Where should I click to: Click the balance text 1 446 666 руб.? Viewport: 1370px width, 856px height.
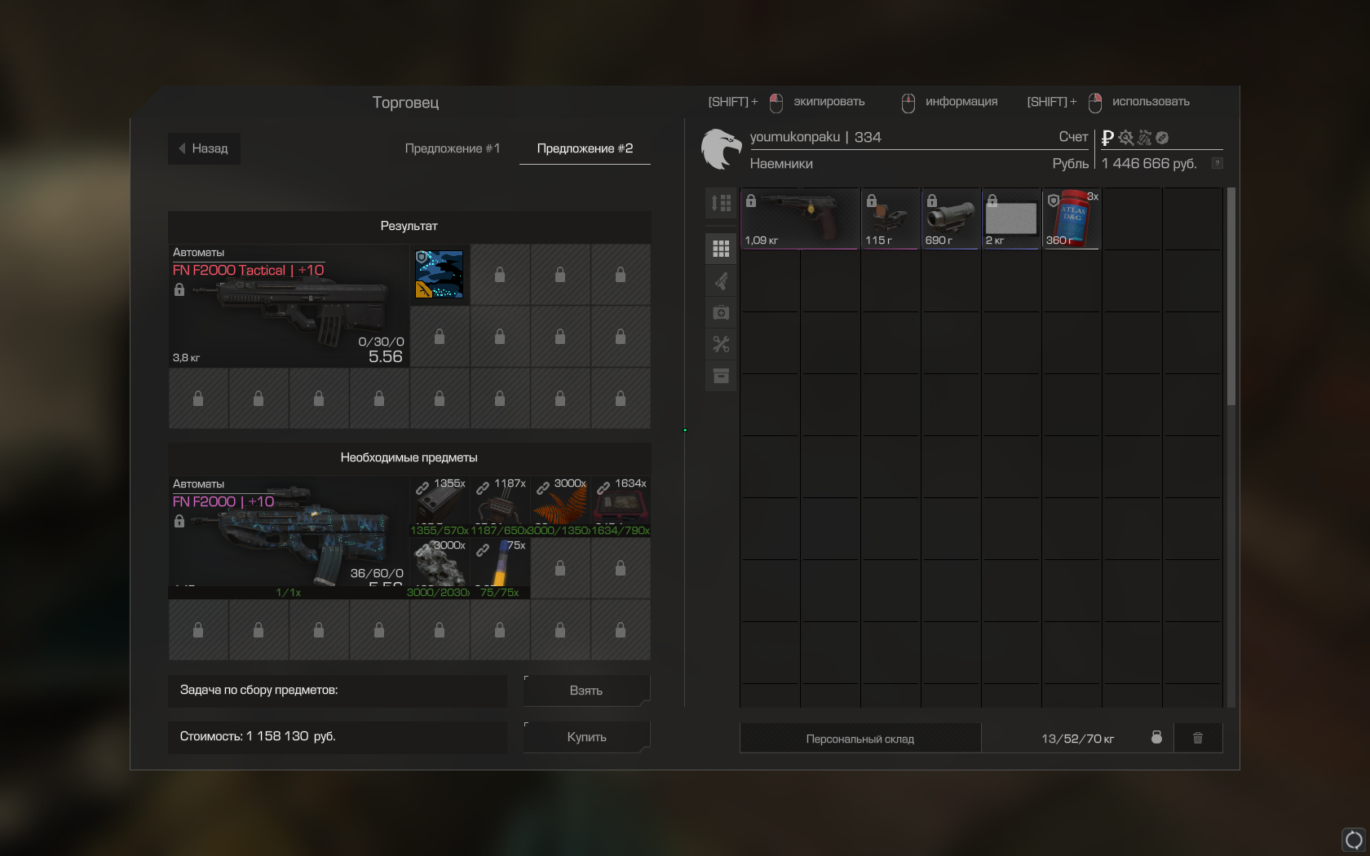pos(1149,163)
